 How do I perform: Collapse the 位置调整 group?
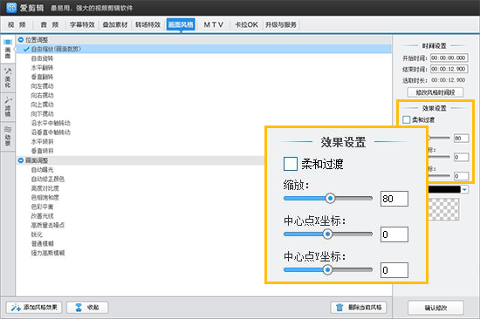[21, 40]
